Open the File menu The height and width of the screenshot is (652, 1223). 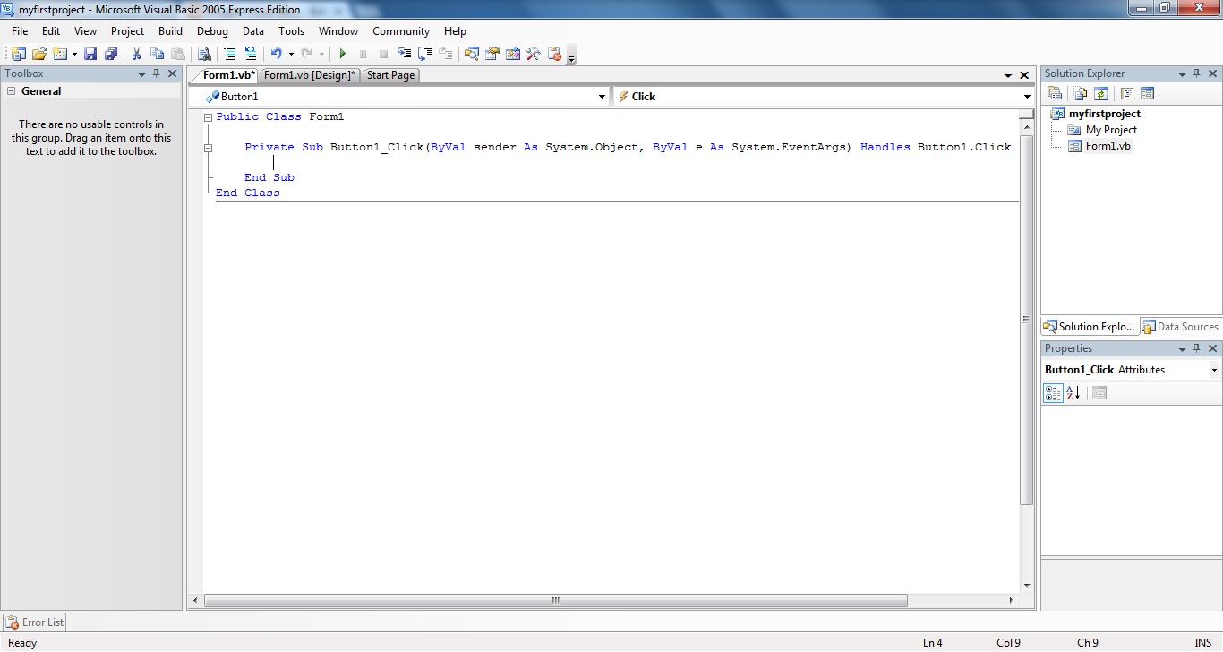[20, 31]
